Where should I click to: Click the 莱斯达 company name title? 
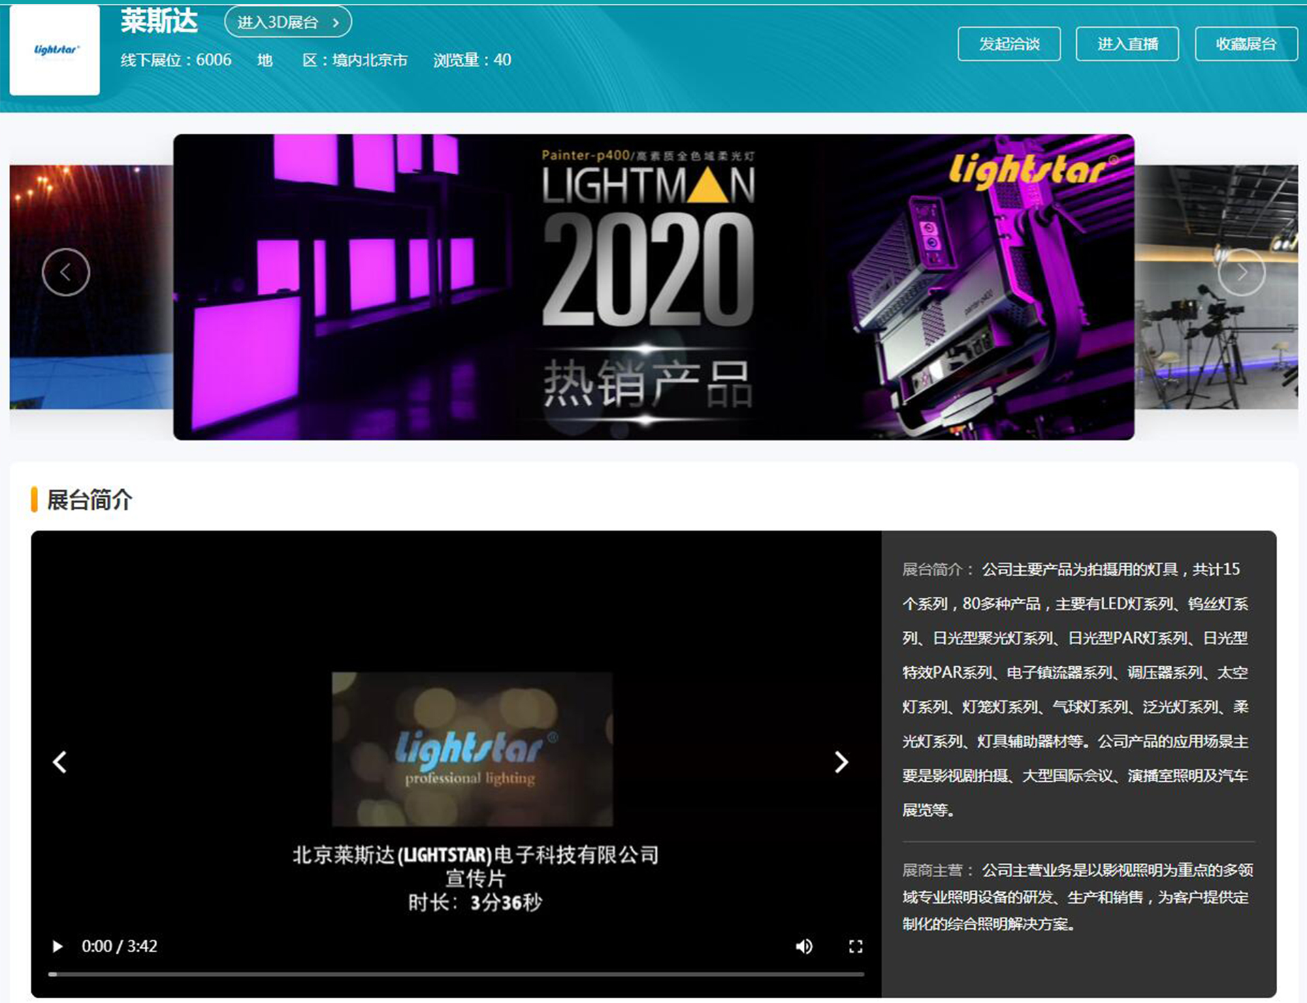tap(159, 21)
